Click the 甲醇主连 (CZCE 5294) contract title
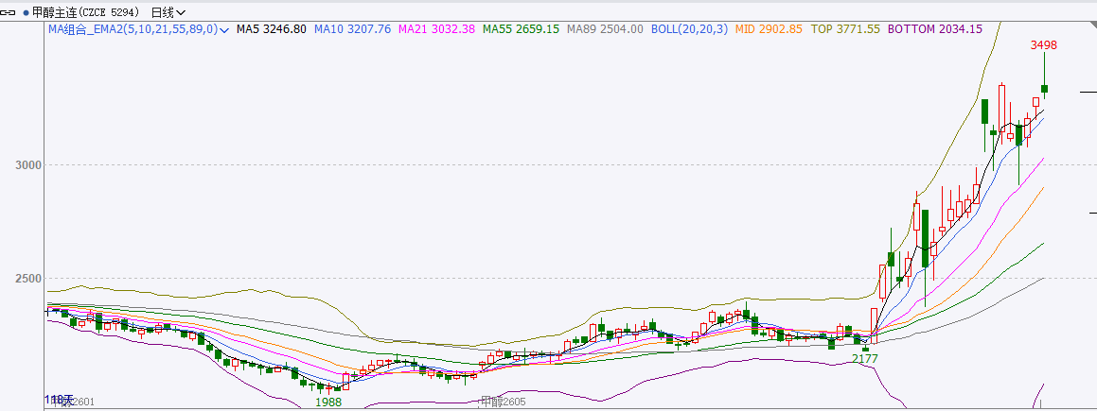1097x411 pixels. tap(85, 12)
